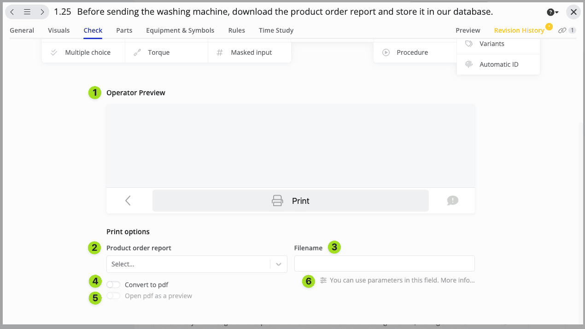Enable the Convert to pdf toggle

tap(113, 285)
